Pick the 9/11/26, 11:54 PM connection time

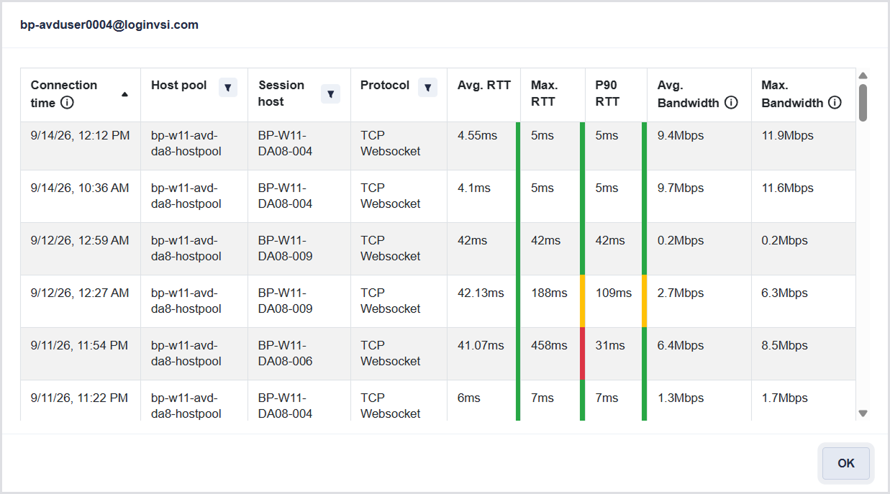79,346
